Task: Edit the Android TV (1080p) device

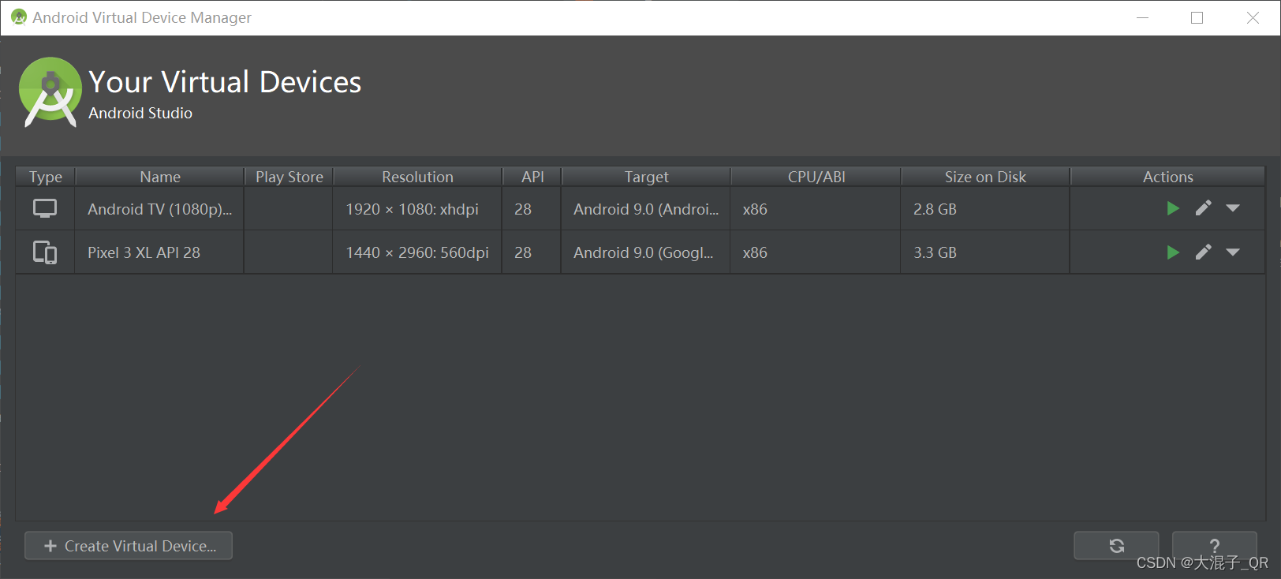Action: [x=1203, y=208]
